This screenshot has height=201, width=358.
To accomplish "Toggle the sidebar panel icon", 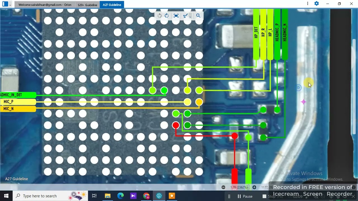I will (x=5, y=4).
